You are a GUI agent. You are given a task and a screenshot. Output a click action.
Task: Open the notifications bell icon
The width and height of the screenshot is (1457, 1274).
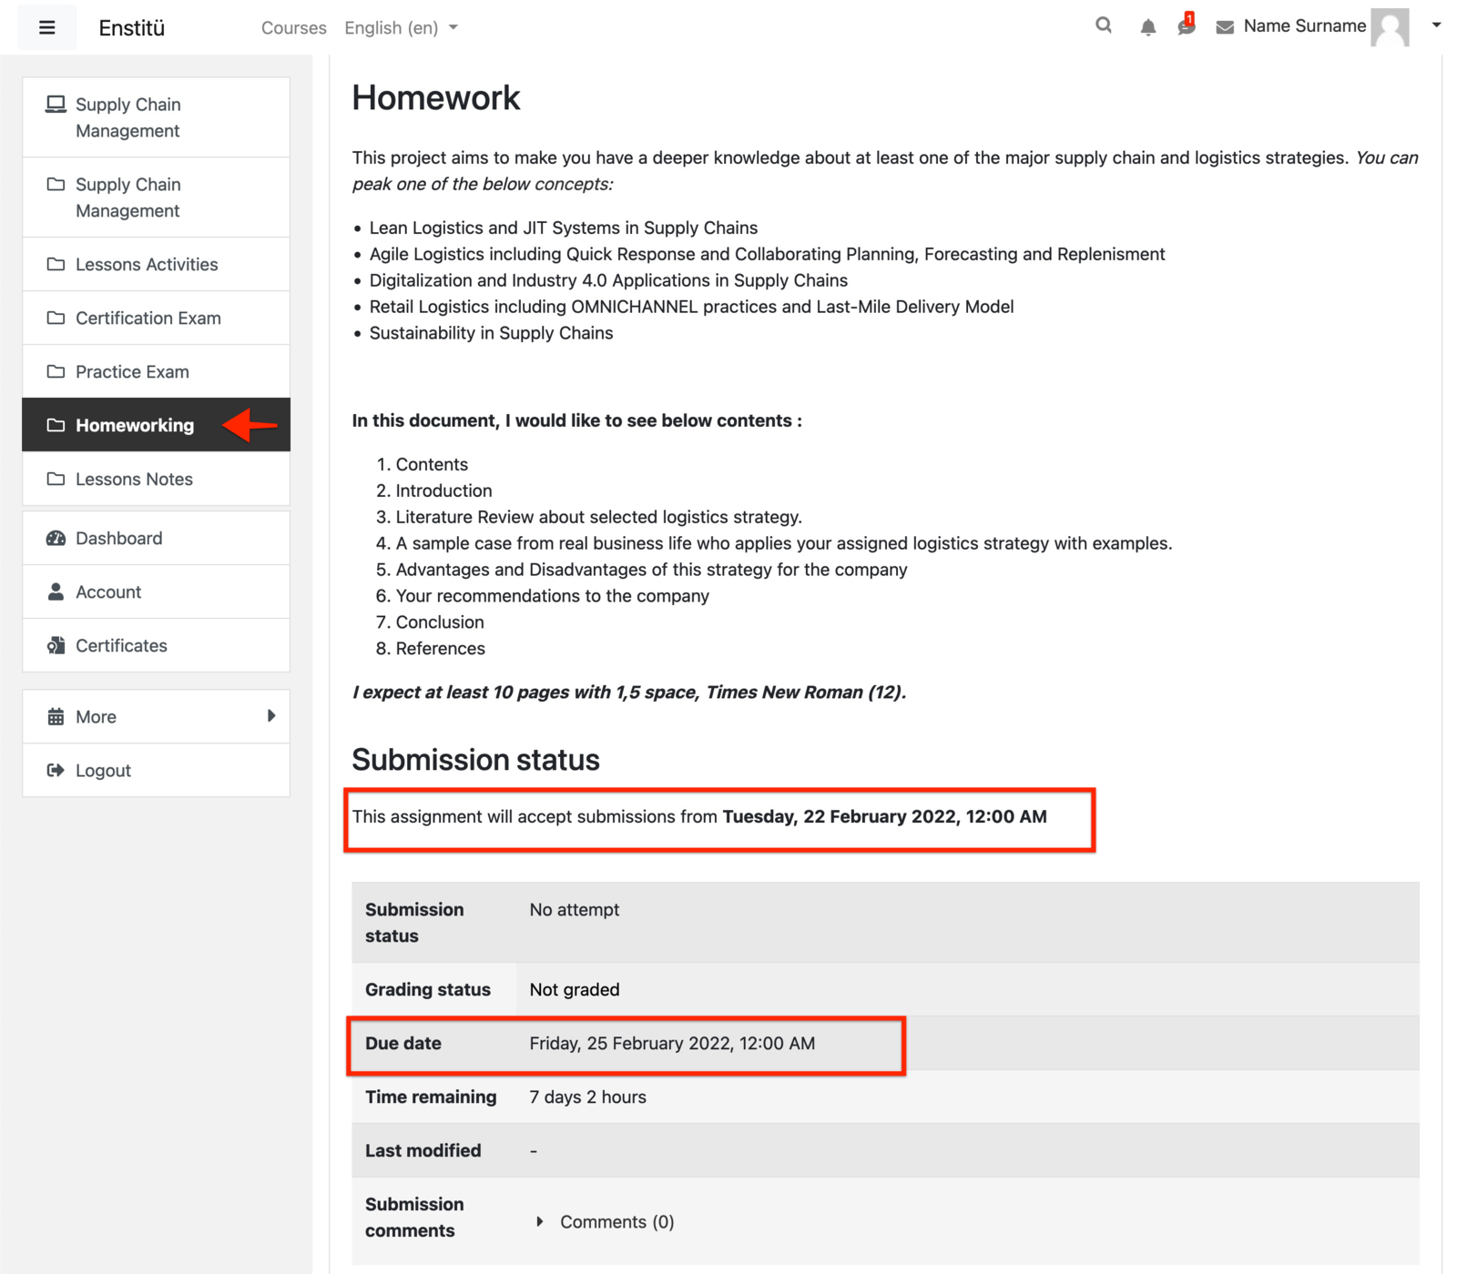1147,27
